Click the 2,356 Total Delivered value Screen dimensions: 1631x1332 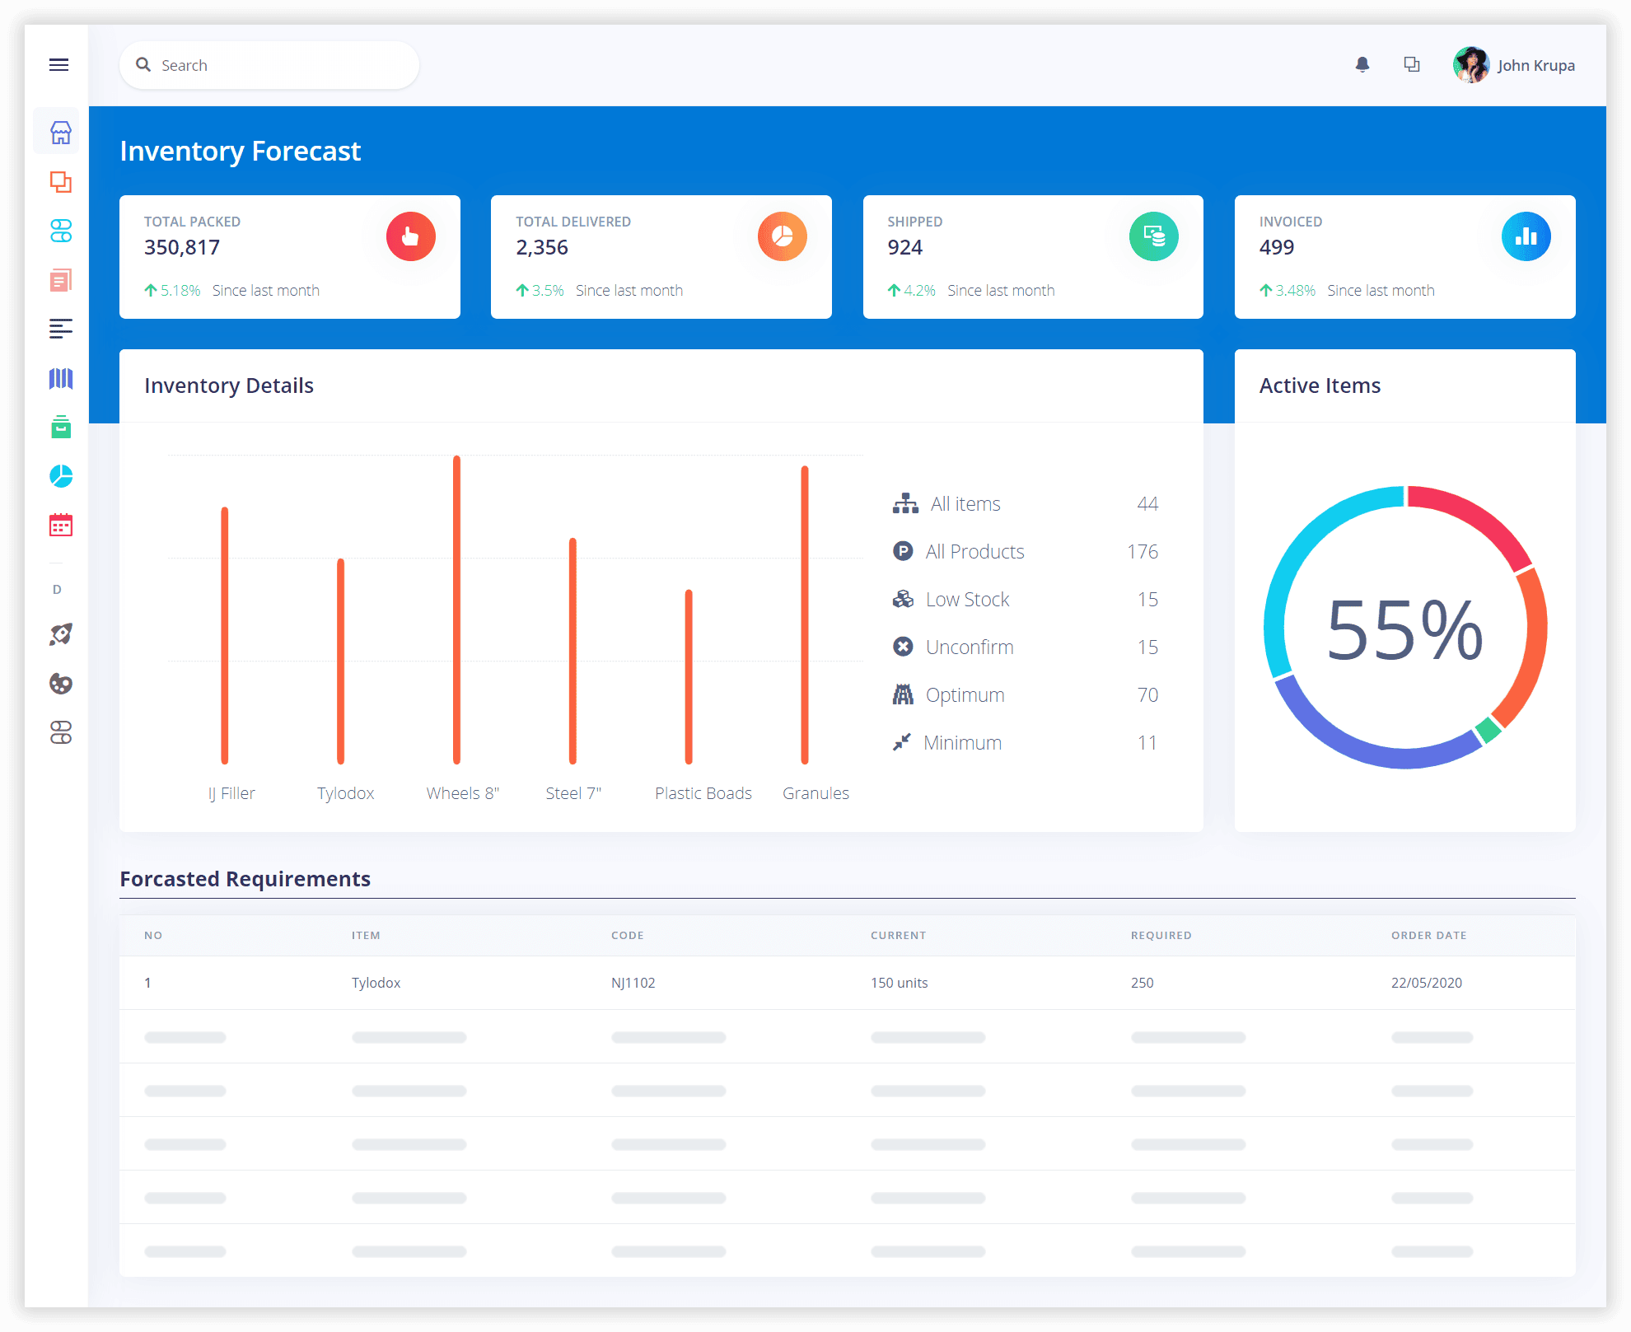coord(542,247)
